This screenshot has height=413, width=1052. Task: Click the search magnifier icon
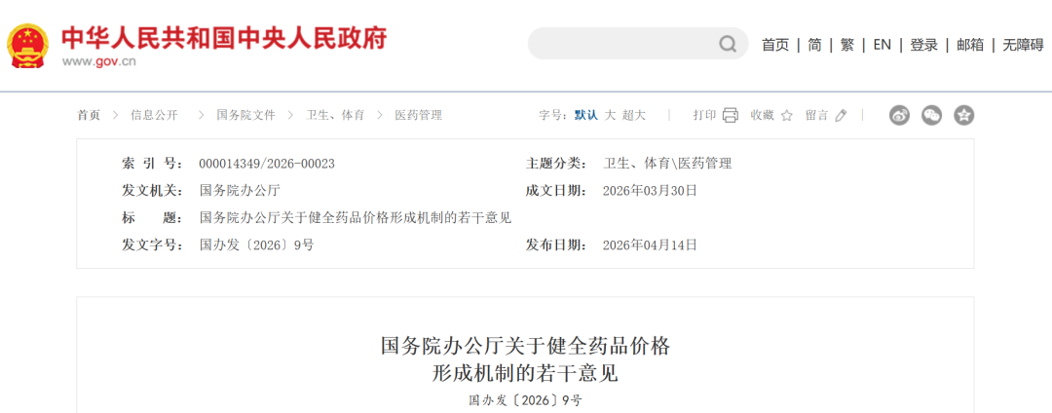[728, 44]
